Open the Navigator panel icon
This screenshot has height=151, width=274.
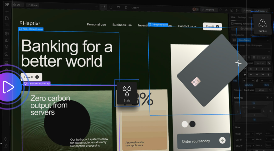7,25
